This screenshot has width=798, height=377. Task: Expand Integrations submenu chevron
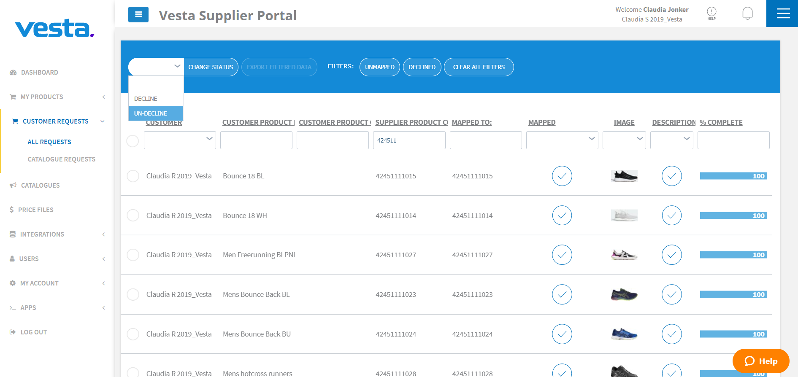tap(103, 234)
